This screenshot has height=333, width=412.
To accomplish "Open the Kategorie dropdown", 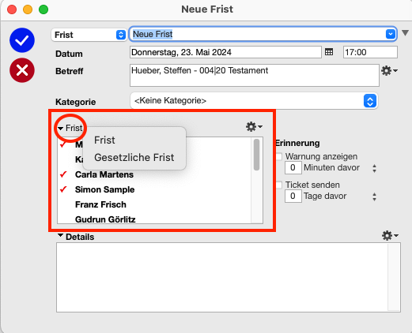I will [254, 101].
